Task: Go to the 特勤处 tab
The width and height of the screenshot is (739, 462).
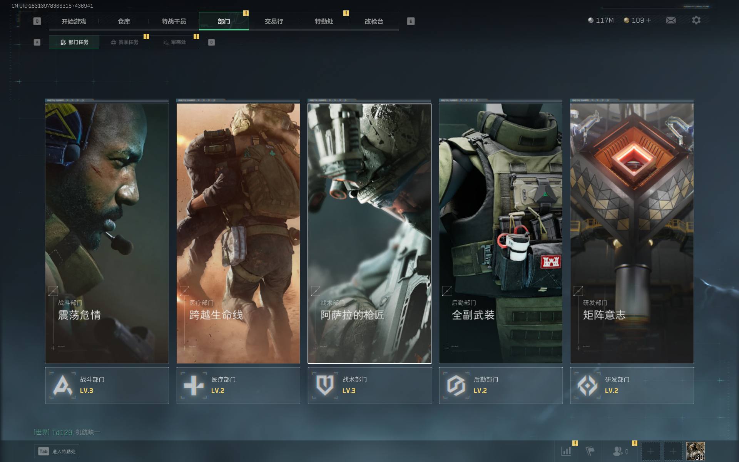Action: (324, 21)
